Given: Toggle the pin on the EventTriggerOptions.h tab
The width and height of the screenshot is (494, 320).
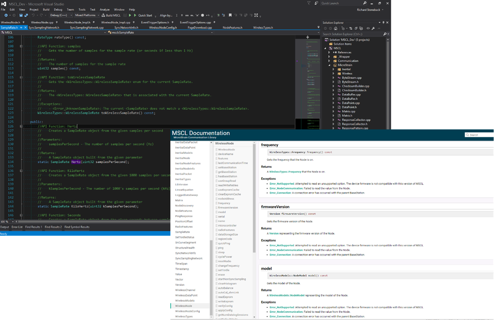Looking at the screenshot, I should tap(172, 23).
